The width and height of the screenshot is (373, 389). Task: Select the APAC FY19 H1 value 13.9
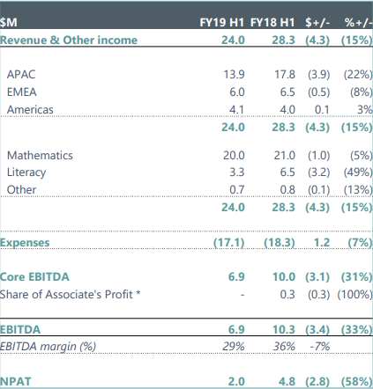234,75
